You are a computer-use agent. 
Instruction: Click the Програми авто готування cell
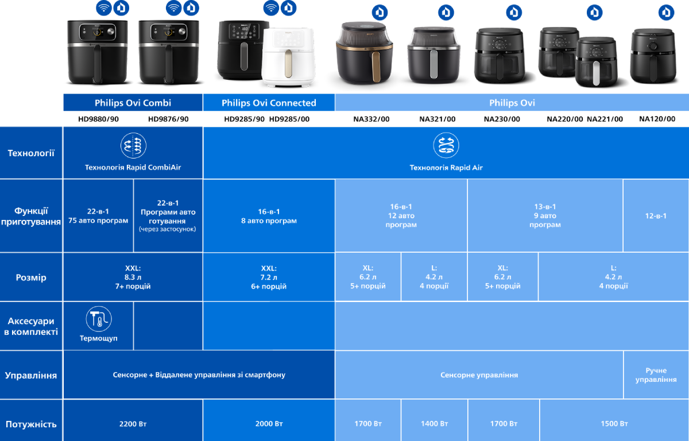click(x=168, y=216)
